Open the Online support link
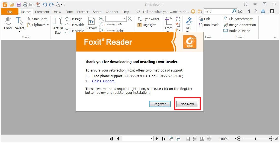The image size is (280, 143). [x=103, y=81]
